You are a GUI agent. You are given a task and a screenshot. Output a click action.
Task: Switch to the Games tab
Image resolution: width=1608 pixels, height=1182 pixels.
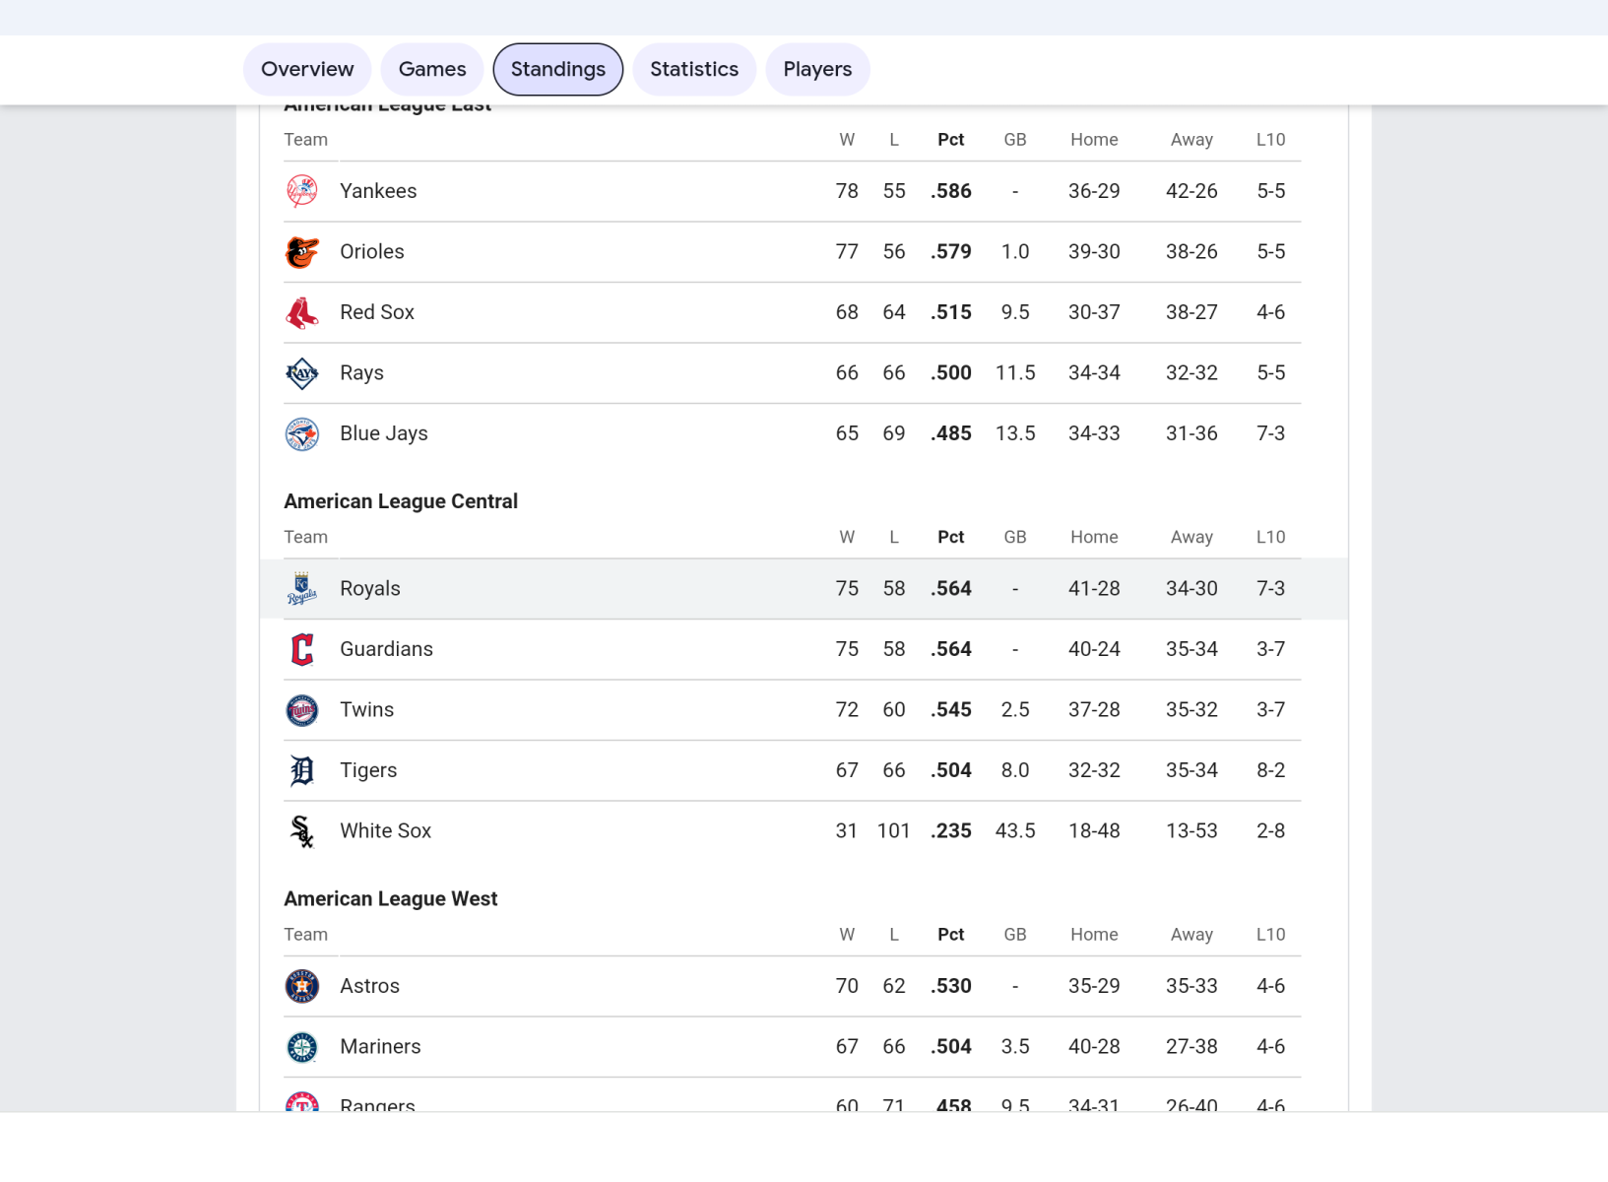coord(432,69)
